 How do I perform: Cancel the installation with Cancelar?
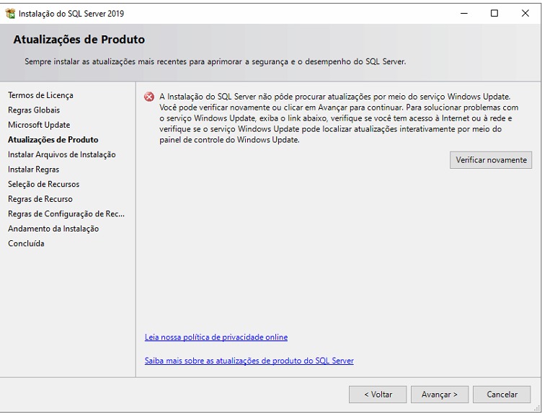point(502,395)
